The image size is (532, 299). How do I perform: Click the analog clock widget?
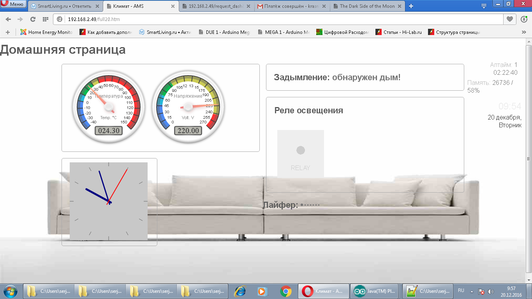coord(109,201)
